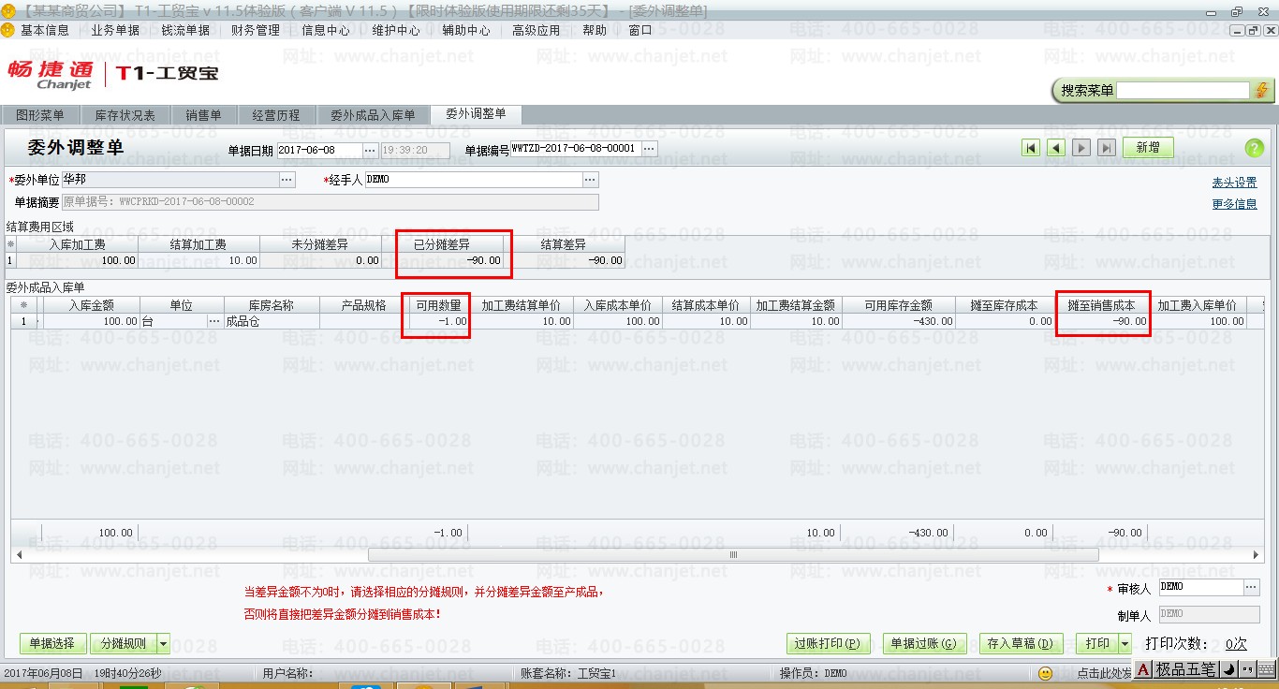Jump to the first record arrow
Image resolution: width=1279 pixels, height=689 pixels.
tap(1031, 148)
